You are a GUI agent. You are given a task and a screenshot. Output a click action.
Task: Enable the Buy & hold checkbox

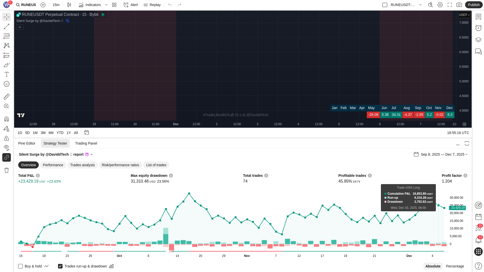coord(20,266)
